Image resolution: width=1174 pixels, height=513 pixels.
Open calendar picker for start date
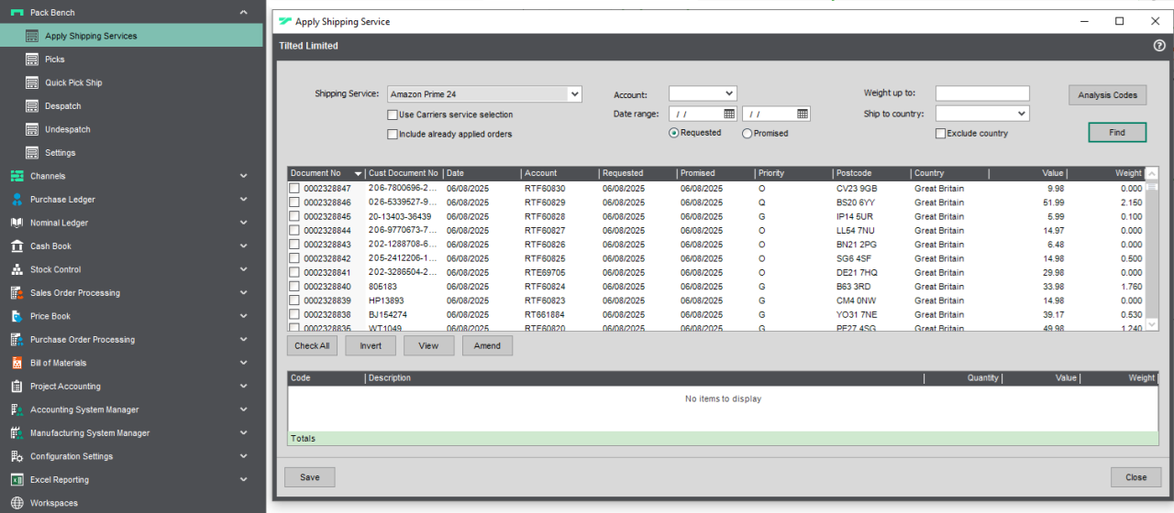(729, 114)
